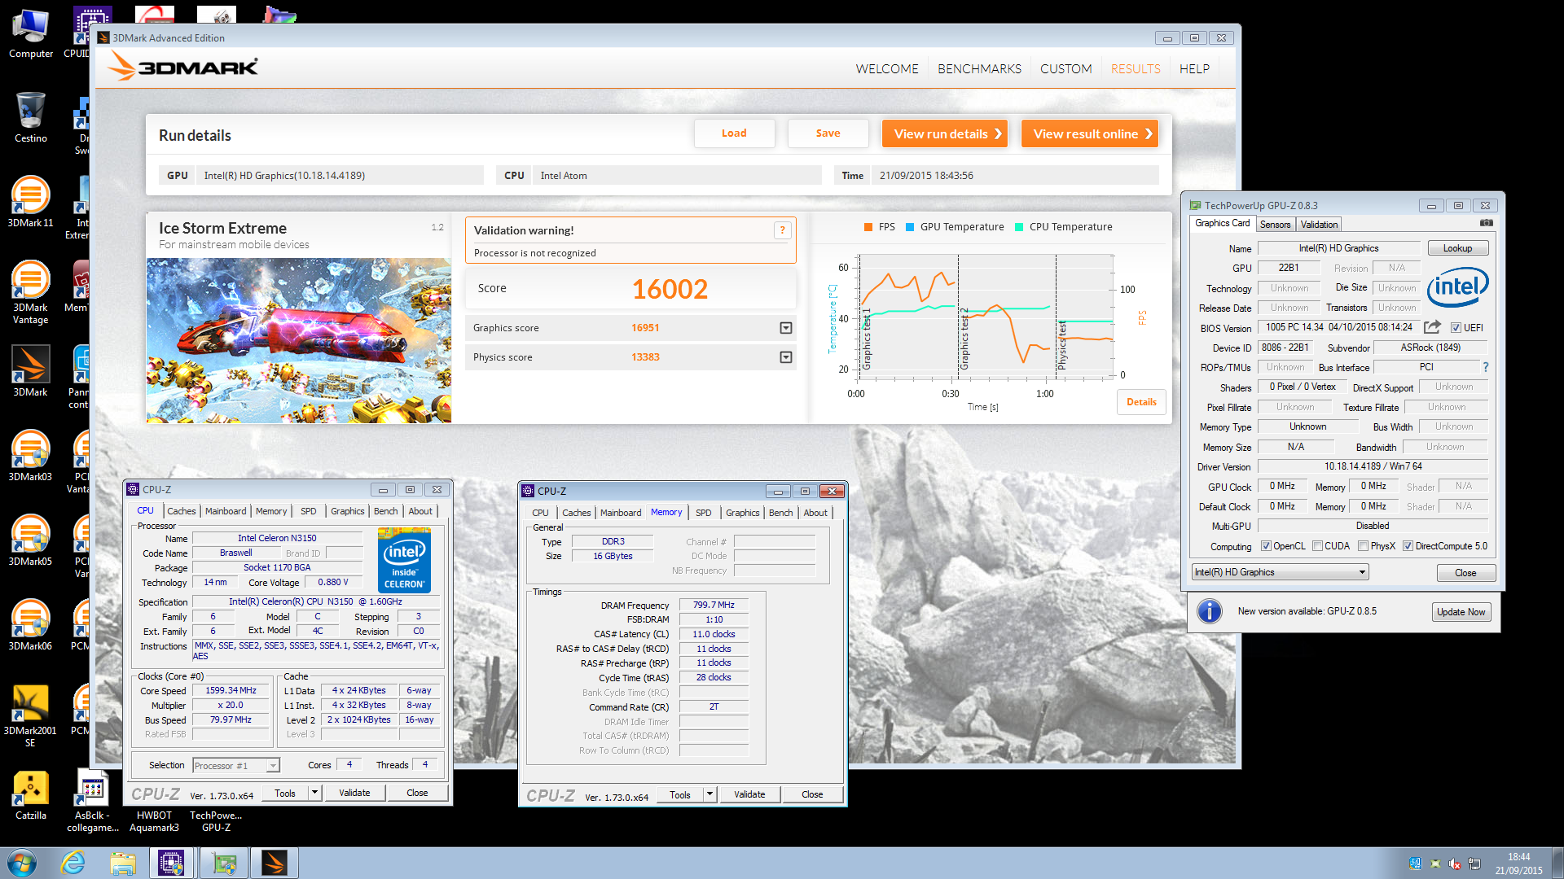Click View result online button
This screenshot has height=879, width=1564.
(x=1090, y=134)
